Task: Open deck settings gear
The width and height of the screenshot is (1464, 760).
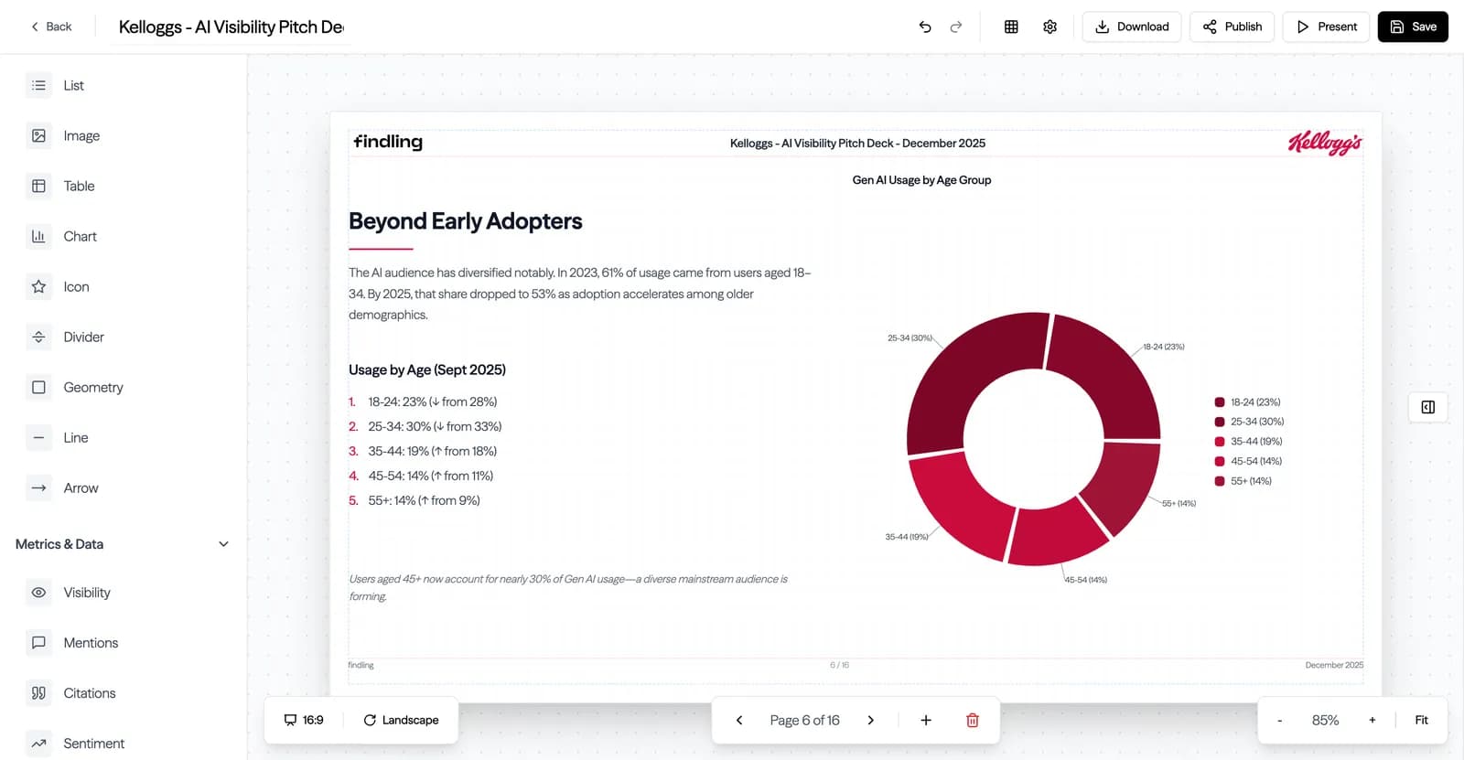Action: point(1050,27)
